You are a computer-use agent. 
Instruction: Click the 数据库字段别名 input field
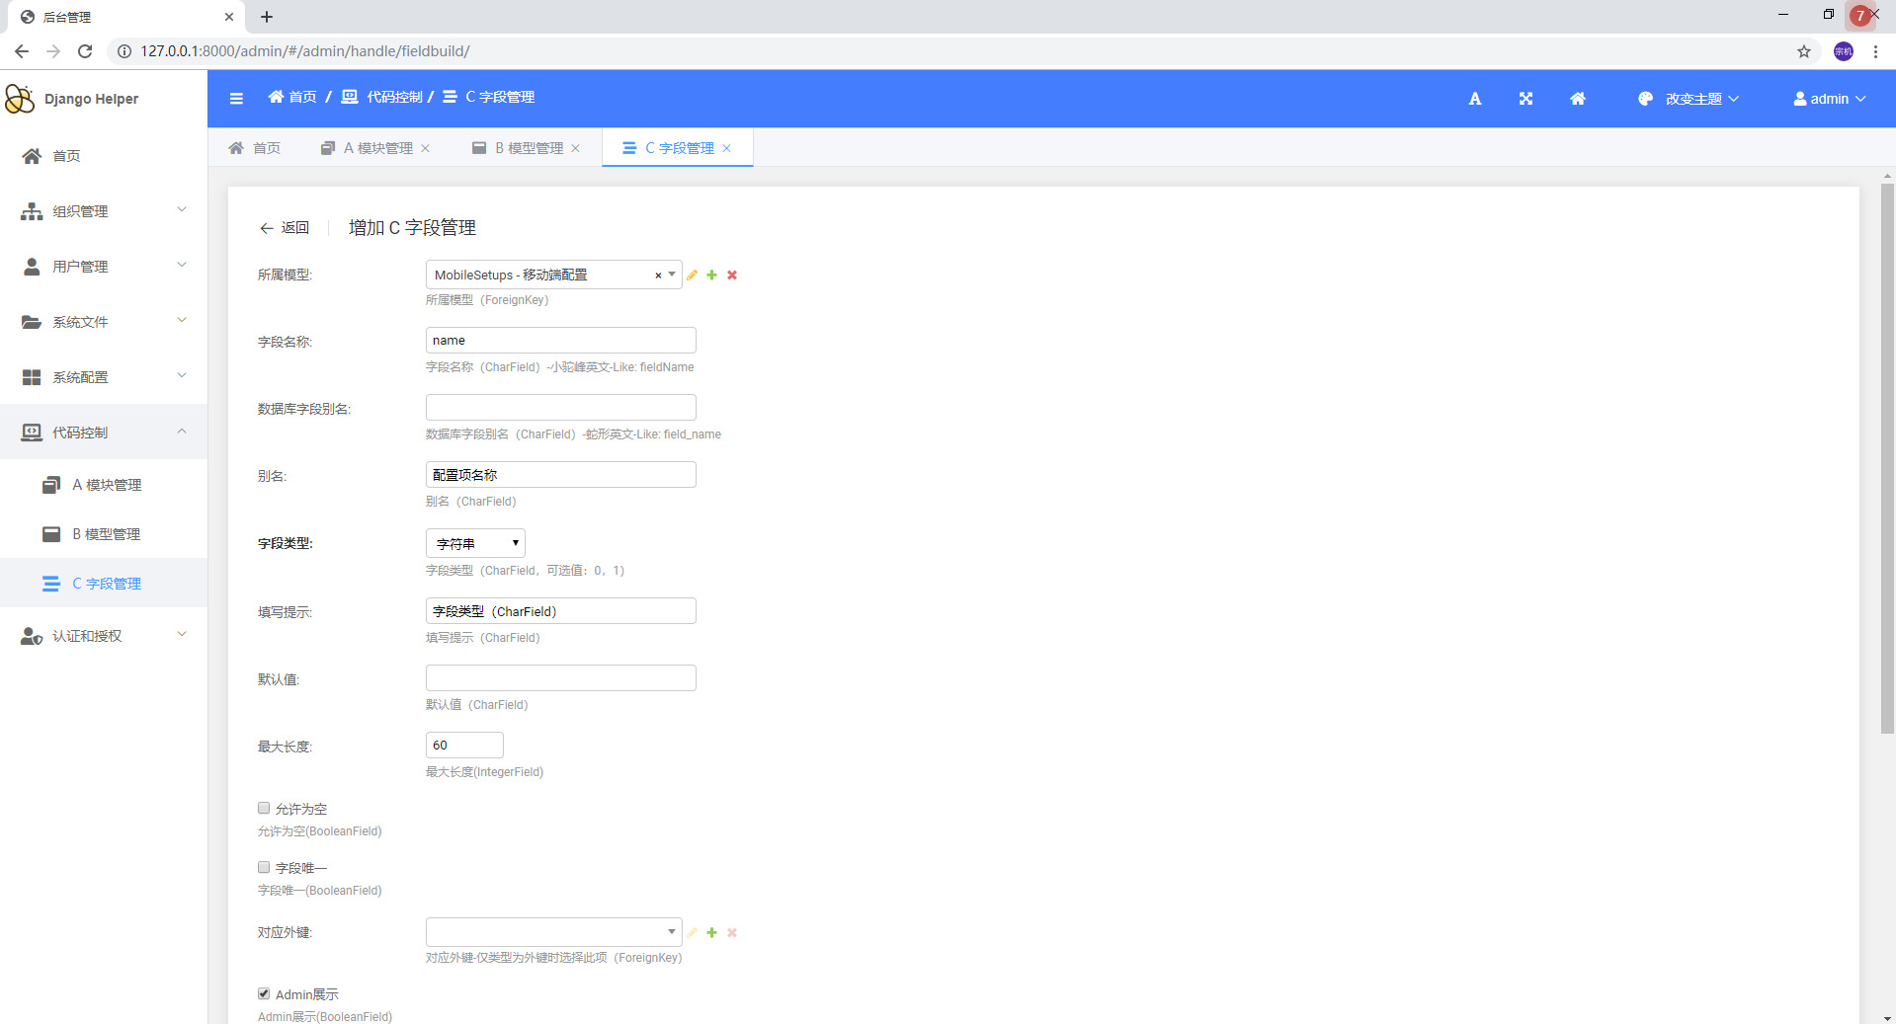click(560, 408)
